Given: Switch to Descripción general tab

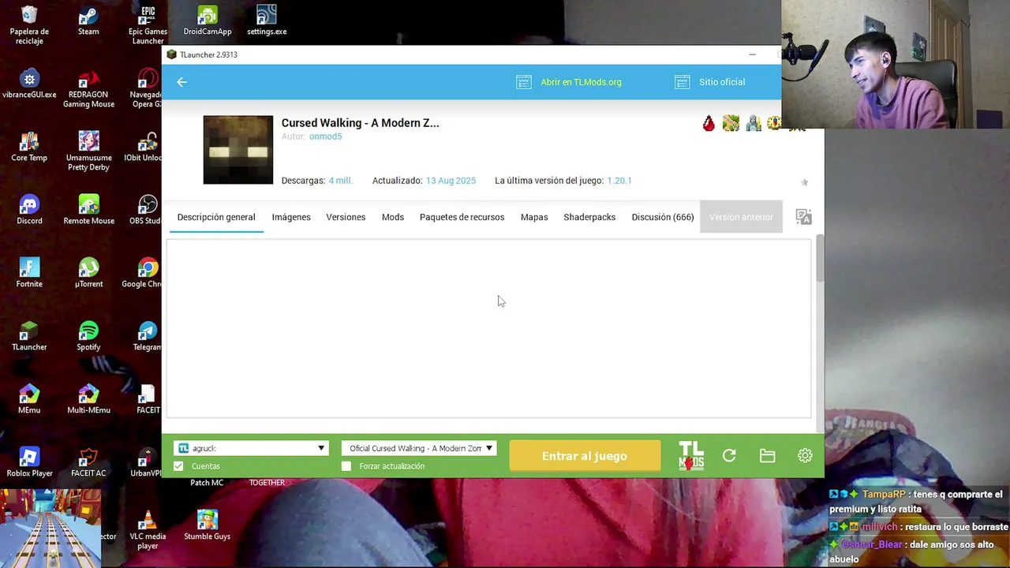Looking at the screenshot, I should [x=216, y=217].
